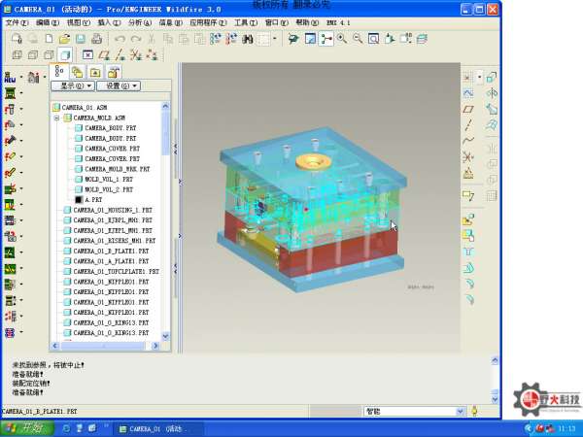This screenshot has width=583, height=437.
Task: Toggle datum plane display
Action: coord(104,55)
